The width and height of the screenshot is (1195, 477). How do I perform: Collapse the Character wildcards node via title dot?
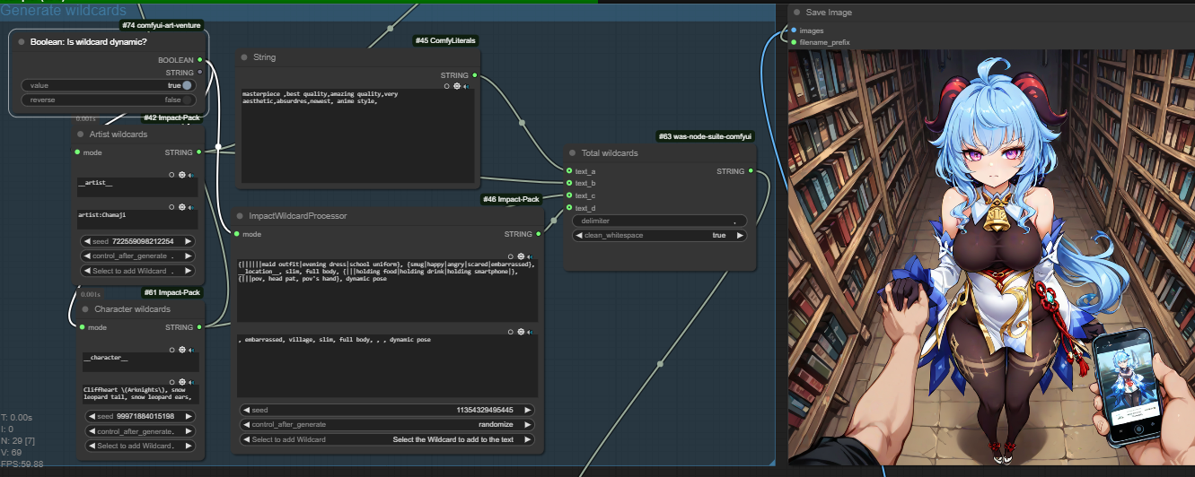[85, 309]
